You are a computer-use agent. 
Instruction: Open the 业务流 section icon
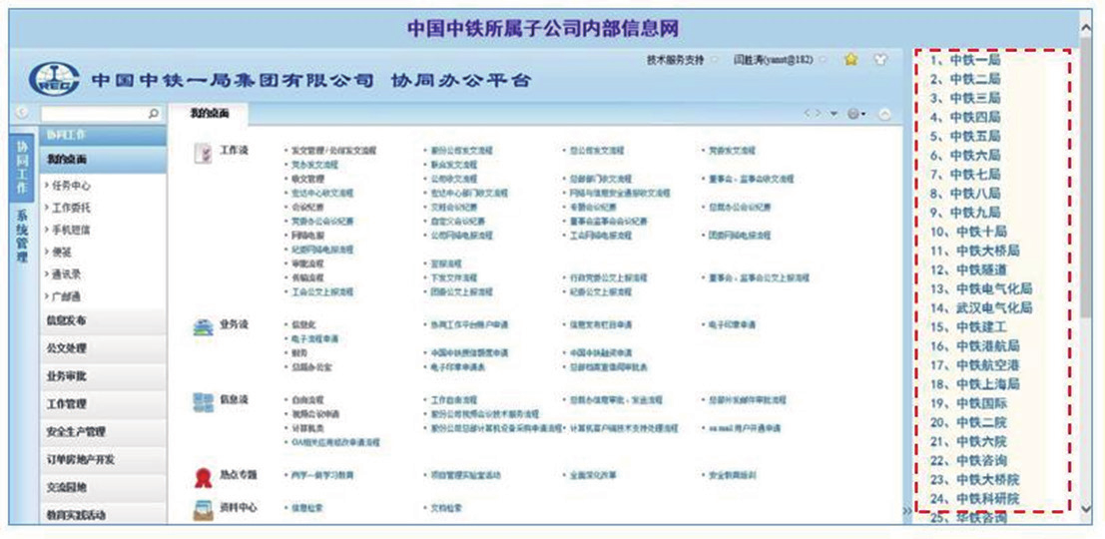click(203, 327)
